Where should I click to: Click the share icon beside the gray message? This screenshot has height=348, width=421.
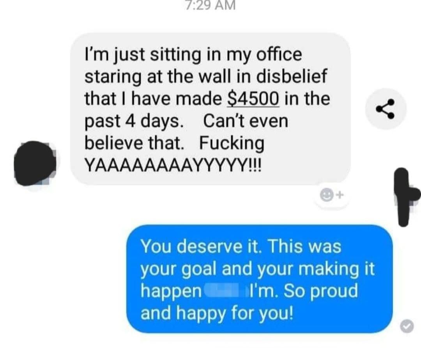click(386, 109)
